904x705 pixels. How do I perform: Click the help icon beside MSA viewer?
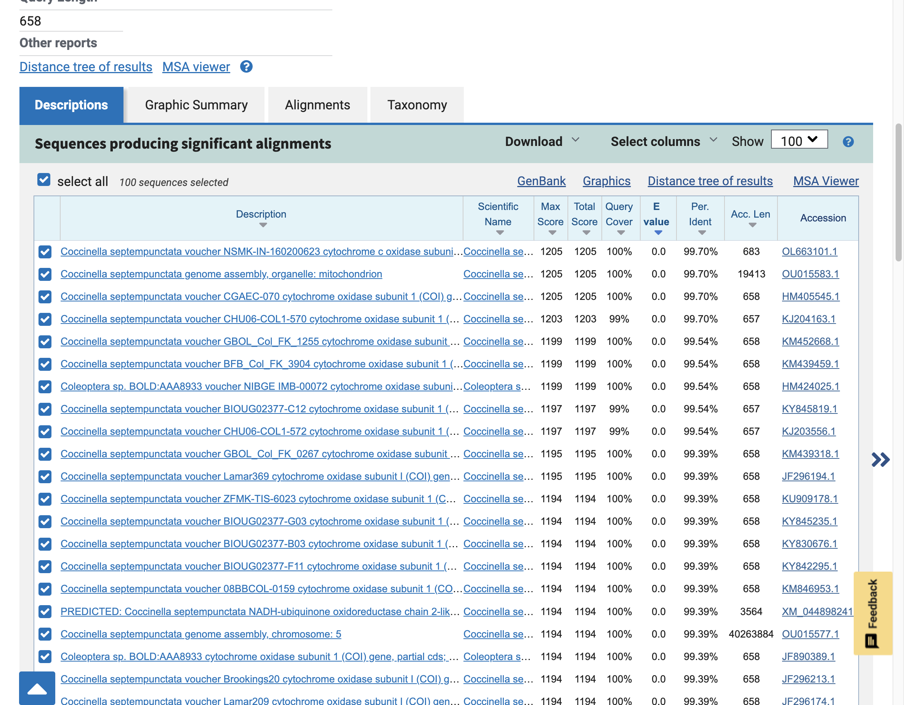coord(246,67)
